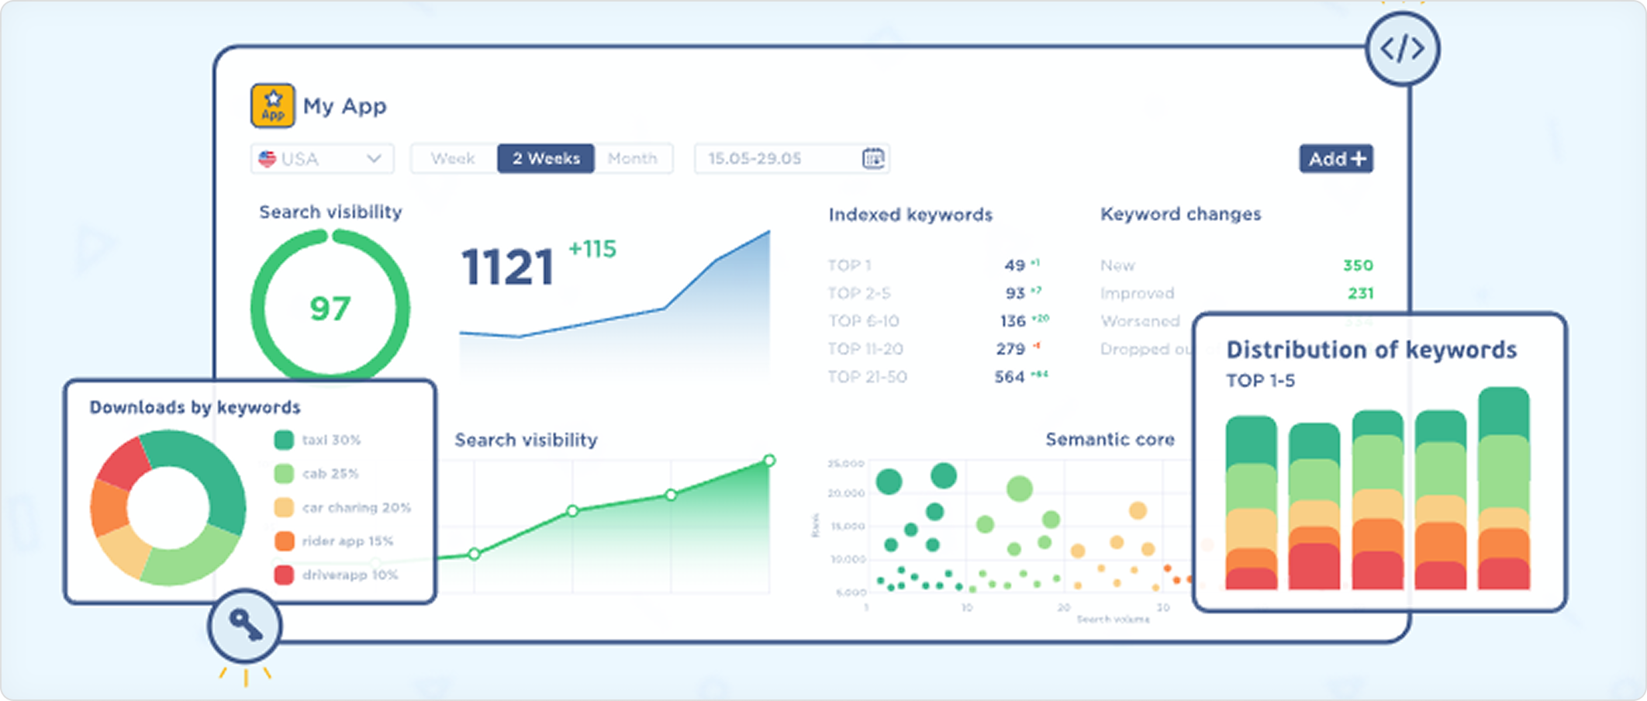Viewport: 1647px width, 701px height.
Task: Click the USA flag icon
Action: pyautogui.click(x=268, y=159)
